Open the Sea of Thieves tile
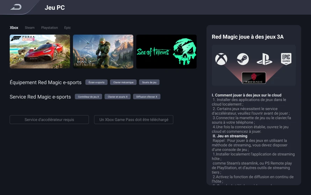 (x=166, y=52)
